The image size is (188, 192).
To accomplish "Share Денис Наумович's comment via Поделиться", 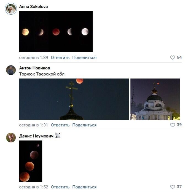I will 84,187.
